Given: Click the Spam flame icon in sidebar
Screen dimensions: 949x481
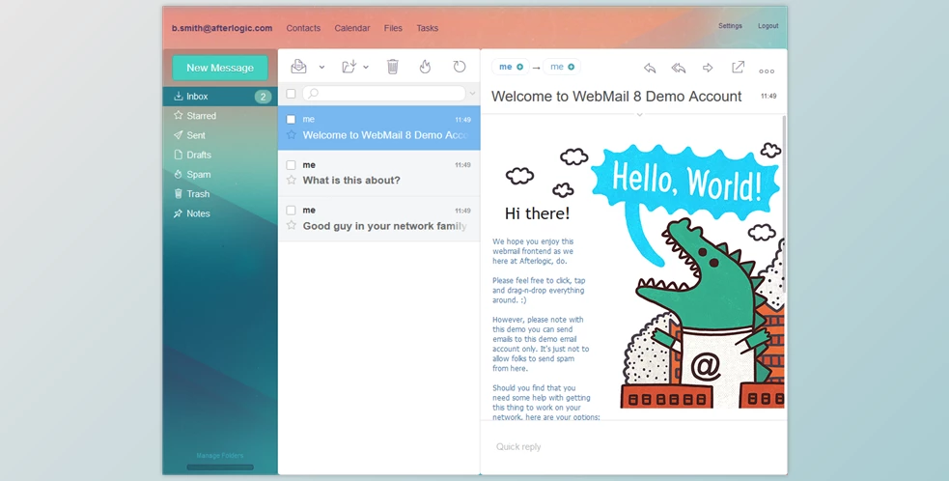Looking at the screenshot, I should (178, 175).
